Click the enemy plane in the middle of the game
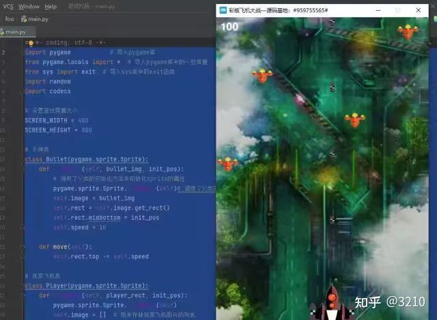The image size is (437, 320). (x=355, y=120)
